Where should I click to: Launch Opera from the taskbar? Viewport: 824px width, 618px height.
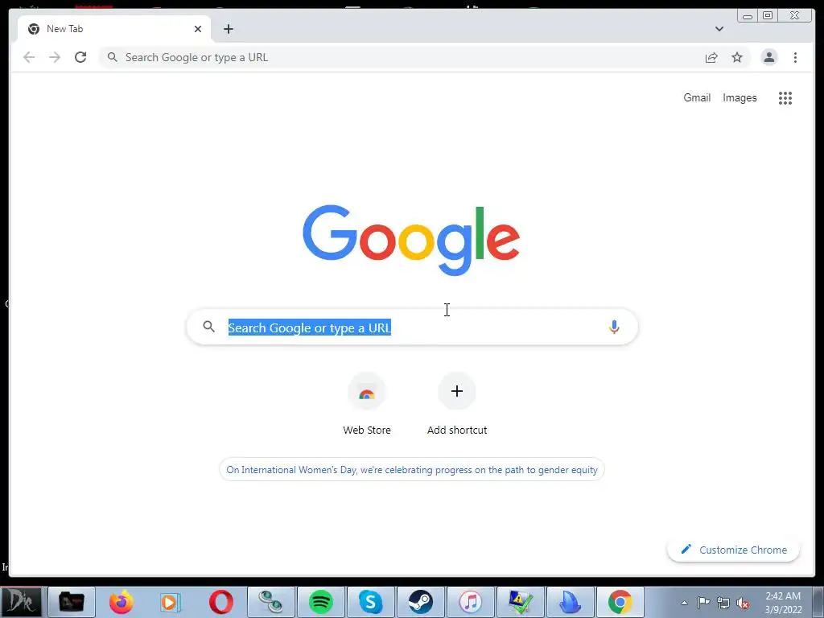coord(220,602)
